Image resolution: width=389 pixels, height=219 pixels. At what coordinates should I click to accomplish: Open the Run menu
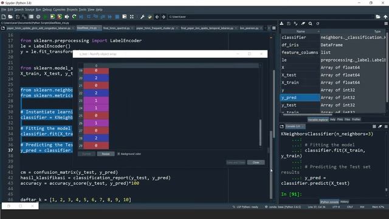pos(38,10)
